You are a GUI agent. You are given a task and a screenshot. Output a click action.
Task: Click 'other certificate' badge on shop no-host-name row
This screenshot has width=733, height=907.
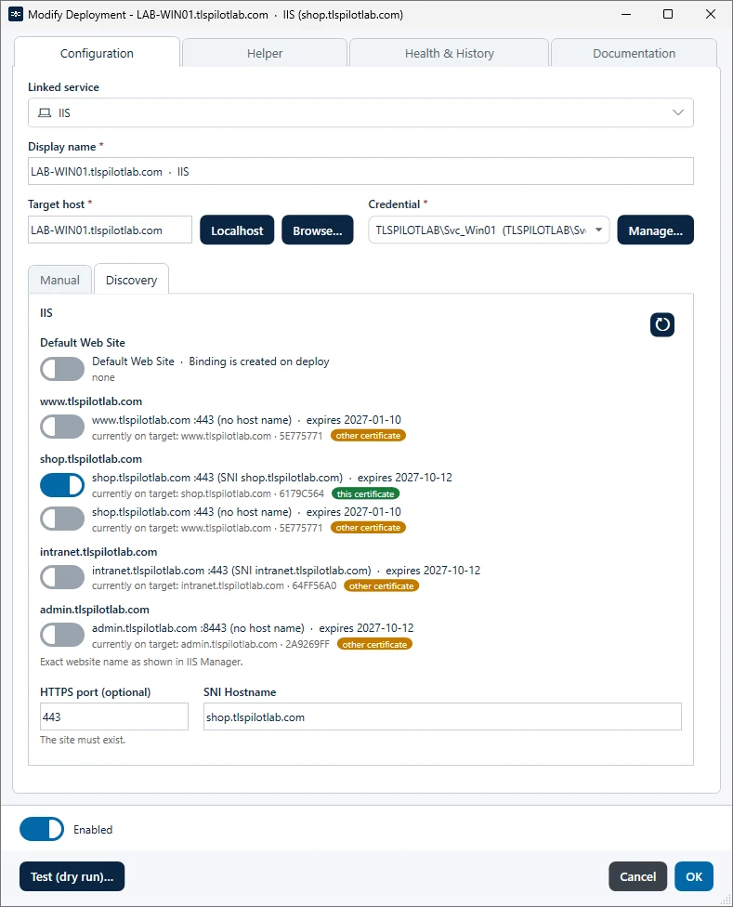click(x=368, y=528)
